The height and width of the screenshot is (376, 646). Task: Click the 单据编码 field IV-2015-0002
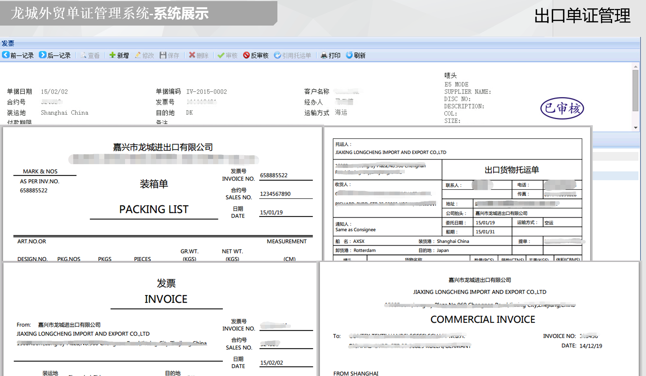point(207,92)
